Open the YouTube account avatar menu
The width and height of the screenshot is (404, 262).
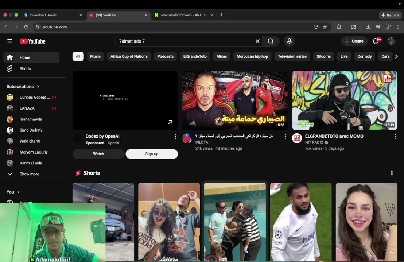391,41
